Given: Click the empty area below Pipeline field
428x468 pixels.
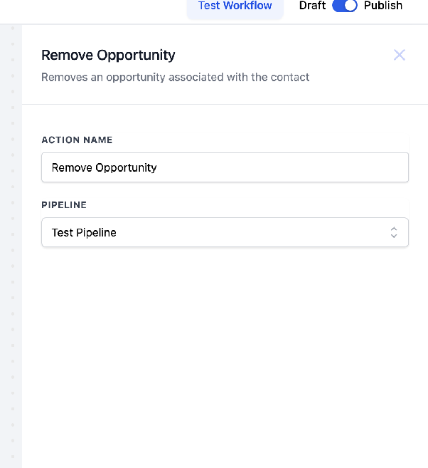Looking at the screenshot, I should coord(225,355).
